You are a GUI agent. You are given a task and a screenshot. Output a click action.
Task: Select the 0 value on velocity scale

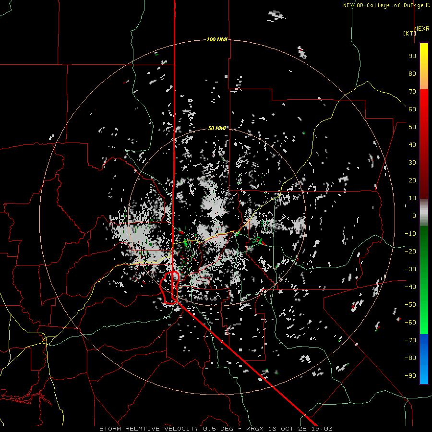(x=414, y=216)
